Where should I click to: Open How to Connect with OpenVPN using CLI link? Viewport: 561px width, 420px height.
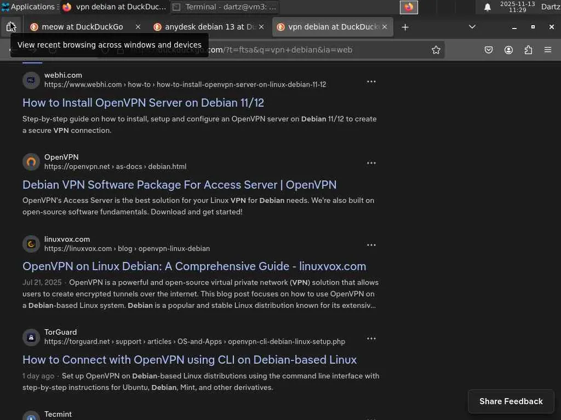(190, 360)
